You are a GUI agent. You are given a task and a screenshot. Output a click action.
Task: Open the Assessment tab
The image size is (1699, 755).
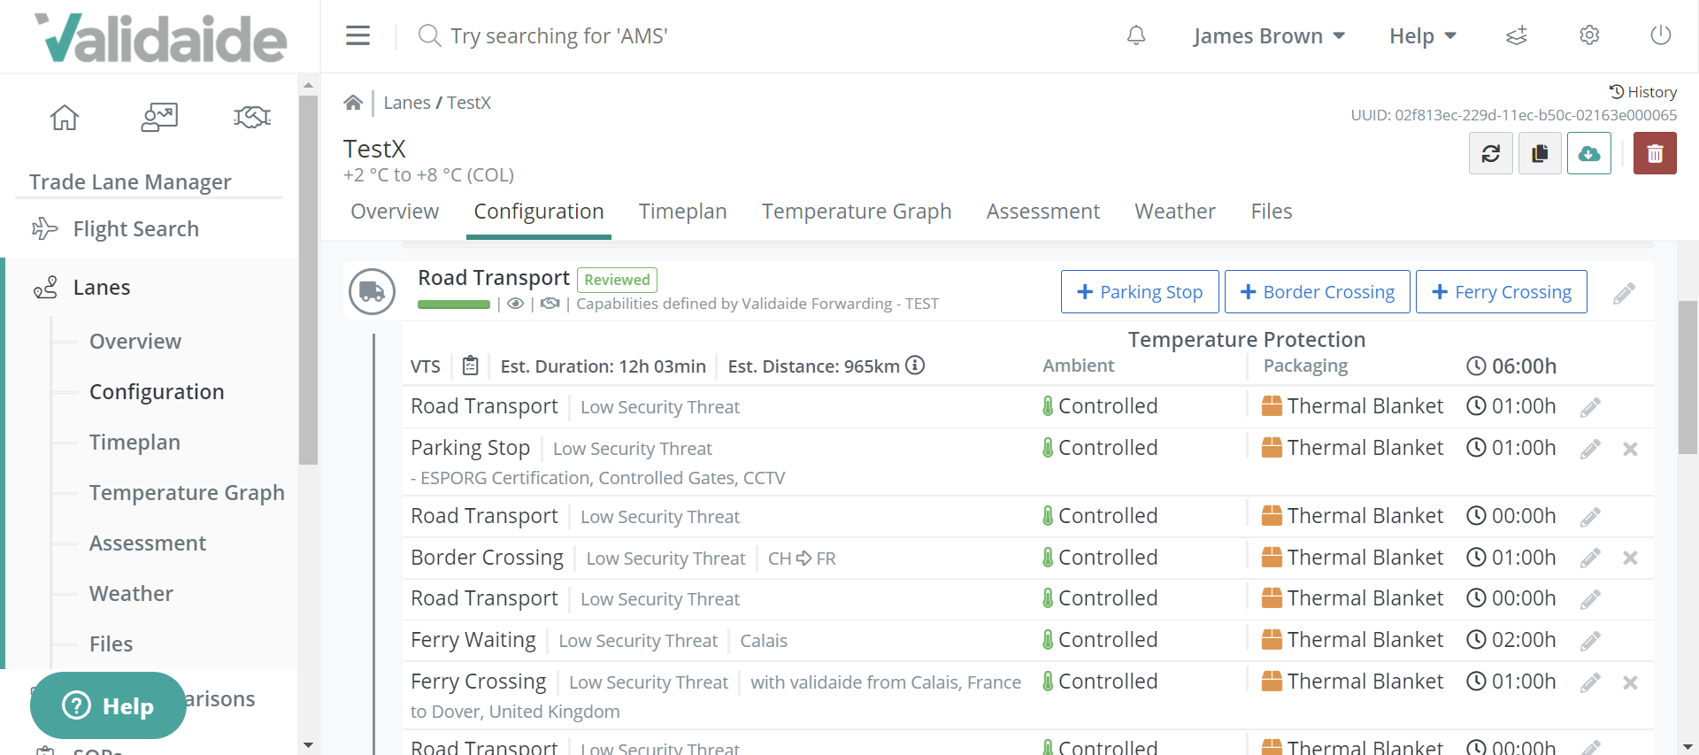(1043, 211)
